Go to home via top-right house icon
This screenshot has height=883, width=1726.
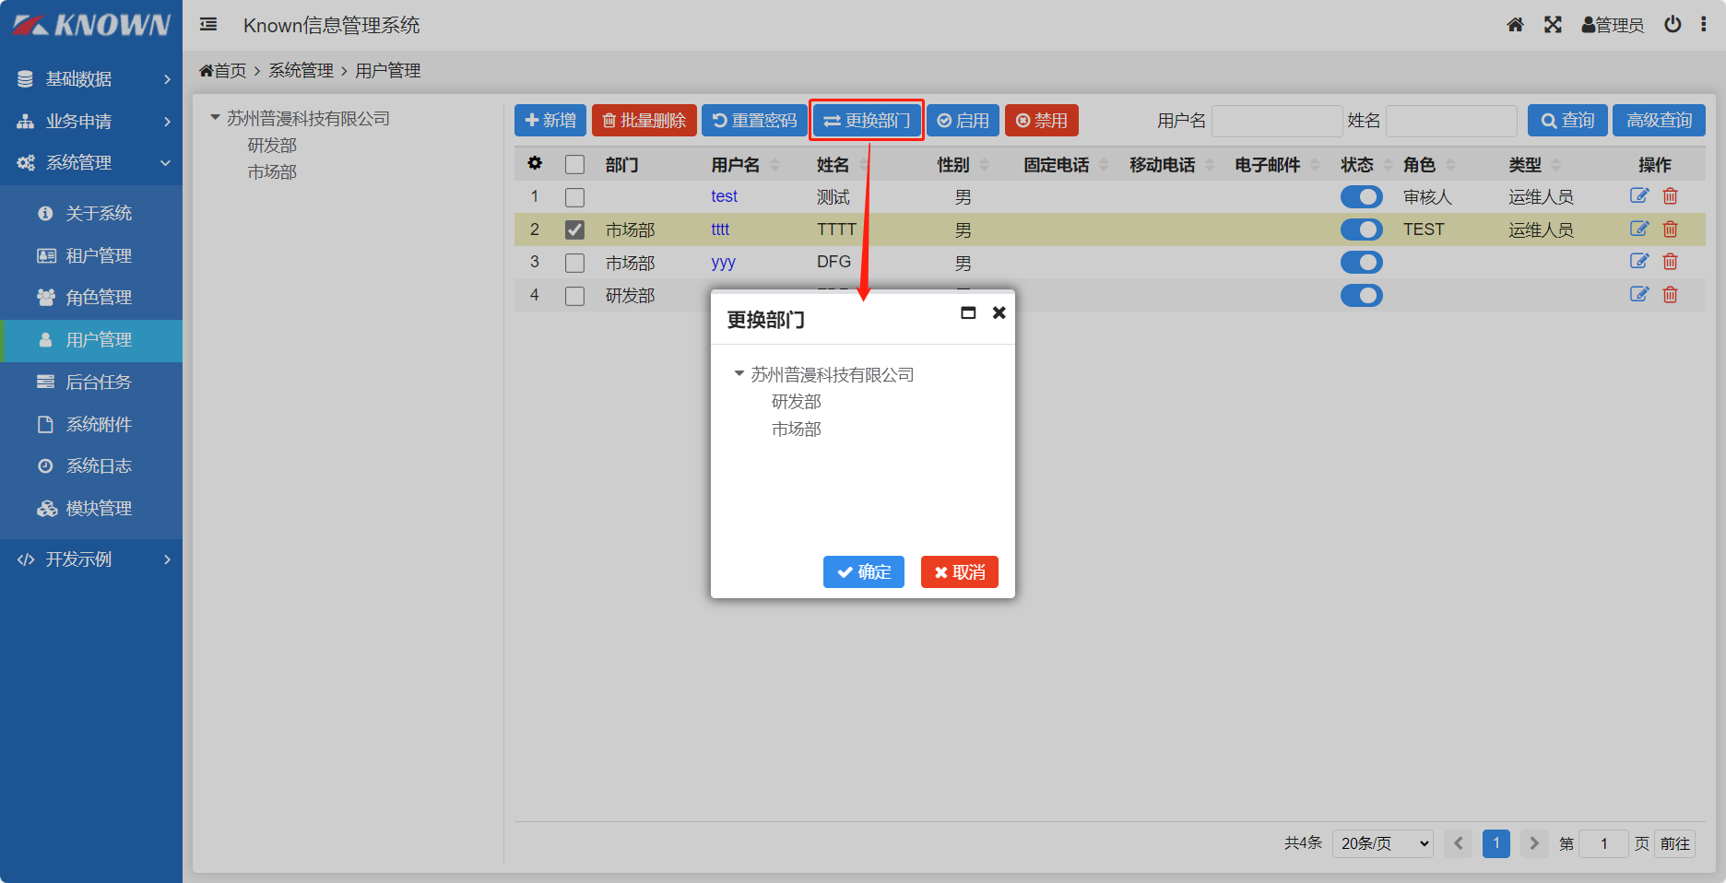click(1515, 25)
